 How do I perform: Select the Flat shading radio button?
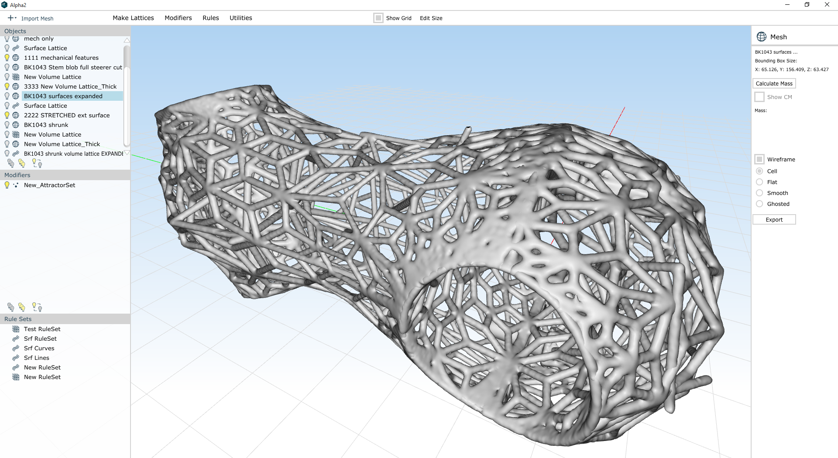click(759, 182)
